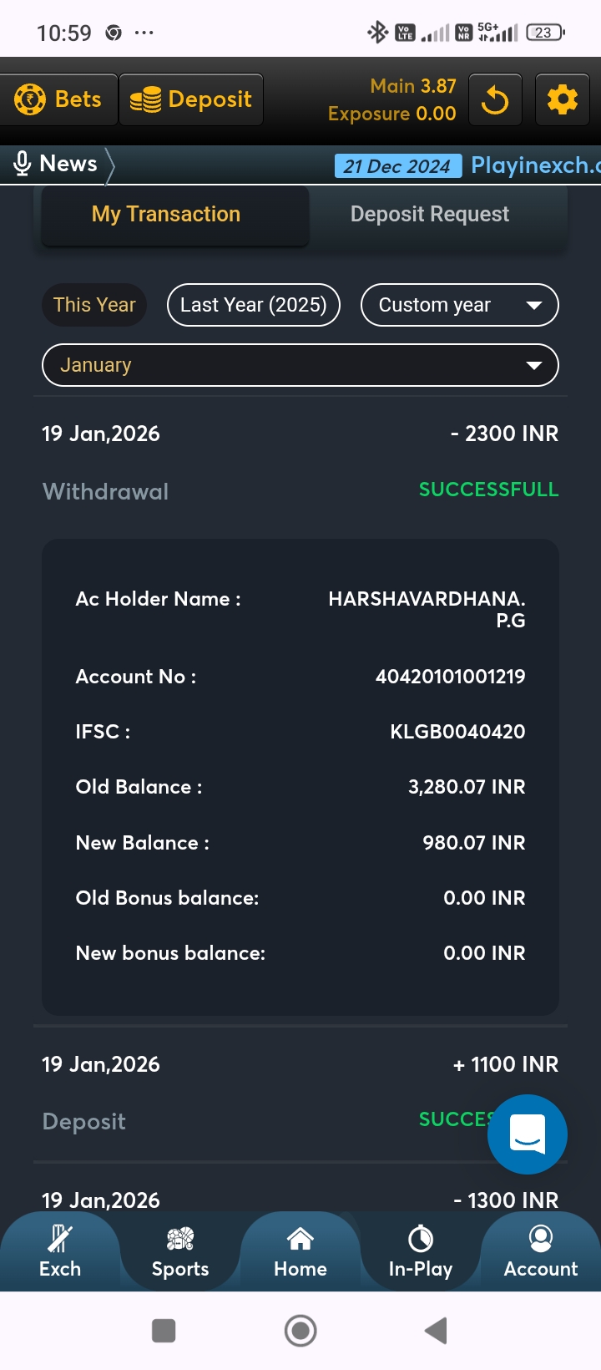This screenshot has width=601, height=1370.
Task: Select Last Year (2025) filter
Action: click(x=254, y=305)
